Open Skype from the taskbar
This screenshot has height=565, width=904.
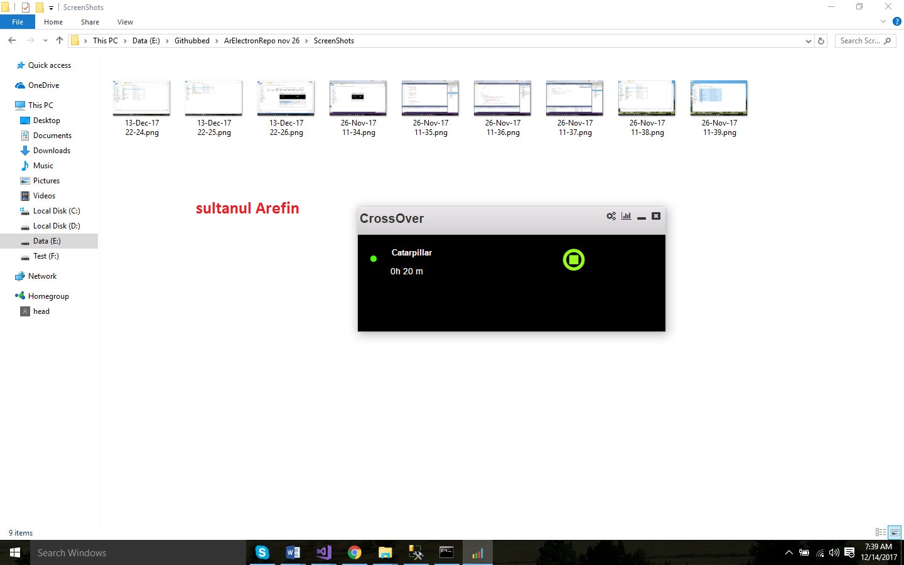click(262, 552)
